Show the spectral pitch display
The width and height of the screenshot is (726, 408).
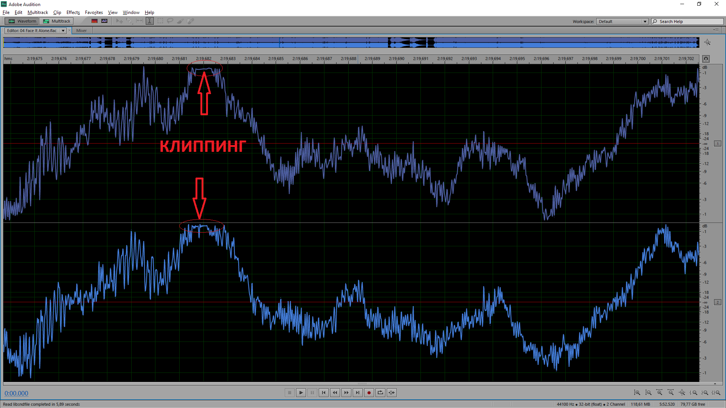tap(104, 21)
